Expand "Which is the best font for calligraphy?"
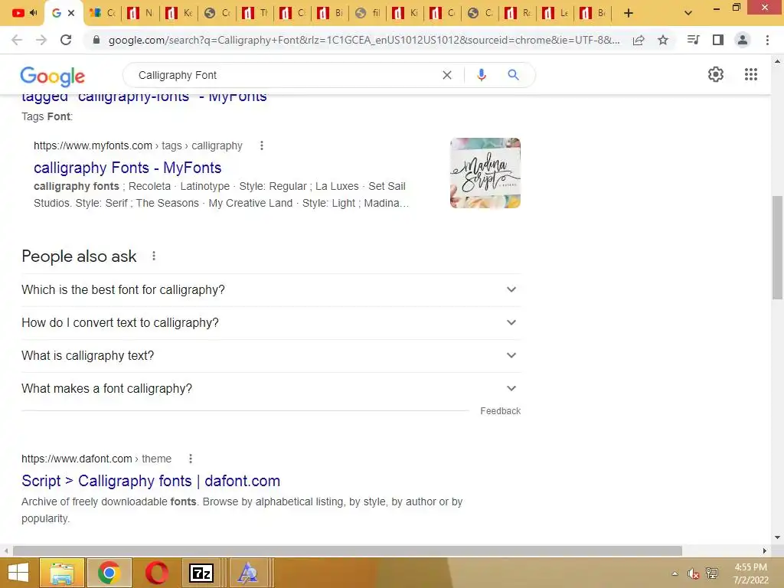 point(271,289)
